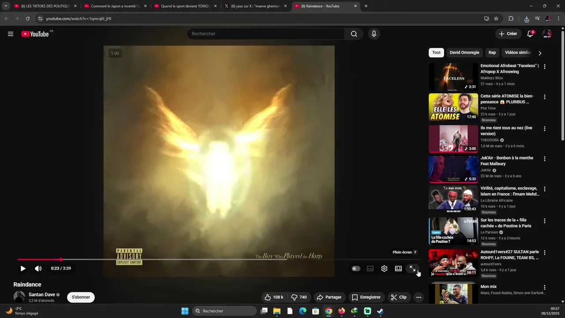Select the Rap filter chip
Image resolution: width=565 pixels, height=318 pixels.
click(492, 53)
